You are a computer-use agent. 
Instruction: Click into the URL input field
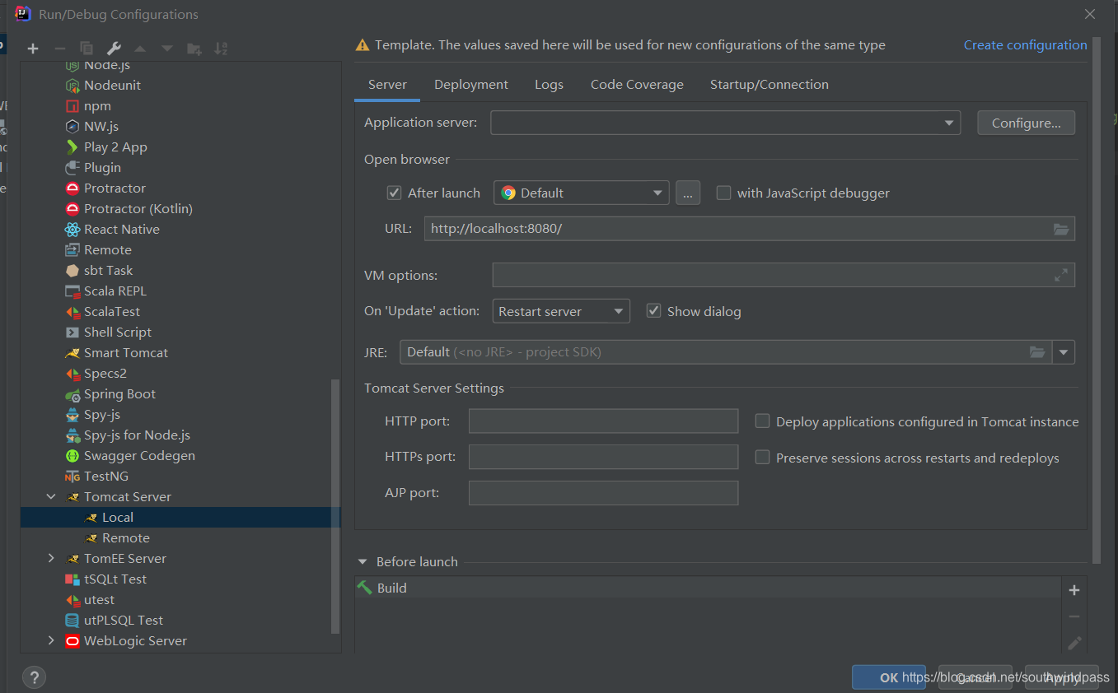pos(750,229)
